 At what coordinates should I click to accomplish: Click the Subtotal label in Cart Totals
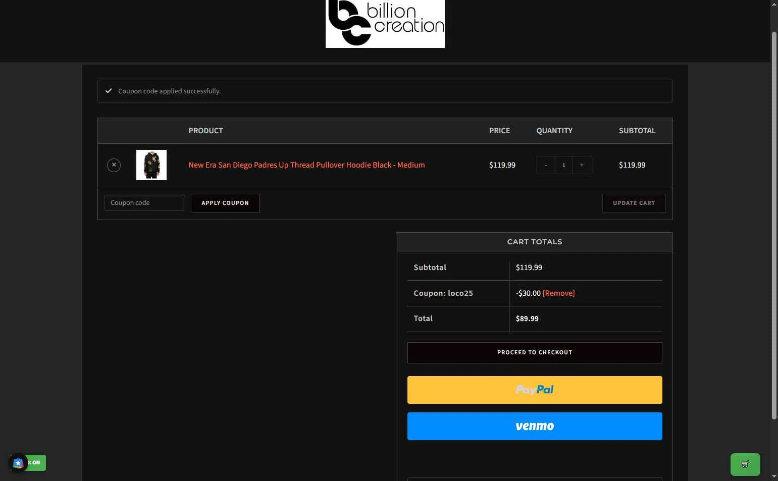[430, 268]
